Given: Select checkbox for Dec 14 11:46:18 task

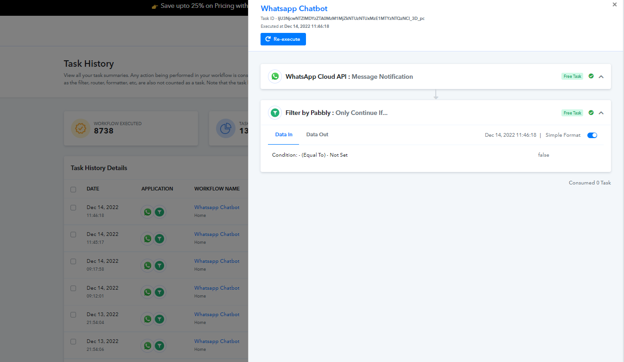Looking at the screenshot, I should click(73, 208).
